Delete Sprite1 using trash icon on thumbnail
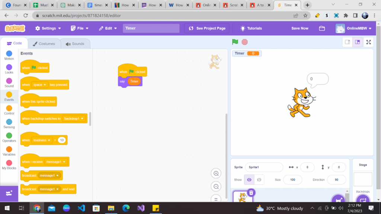381x214 pixels. click(252, 193)
